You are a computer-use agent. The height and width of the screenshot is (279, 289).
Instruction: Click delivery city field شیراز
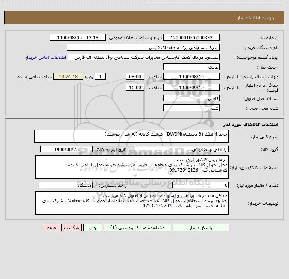pyautogui.click(x=191, y=108)
